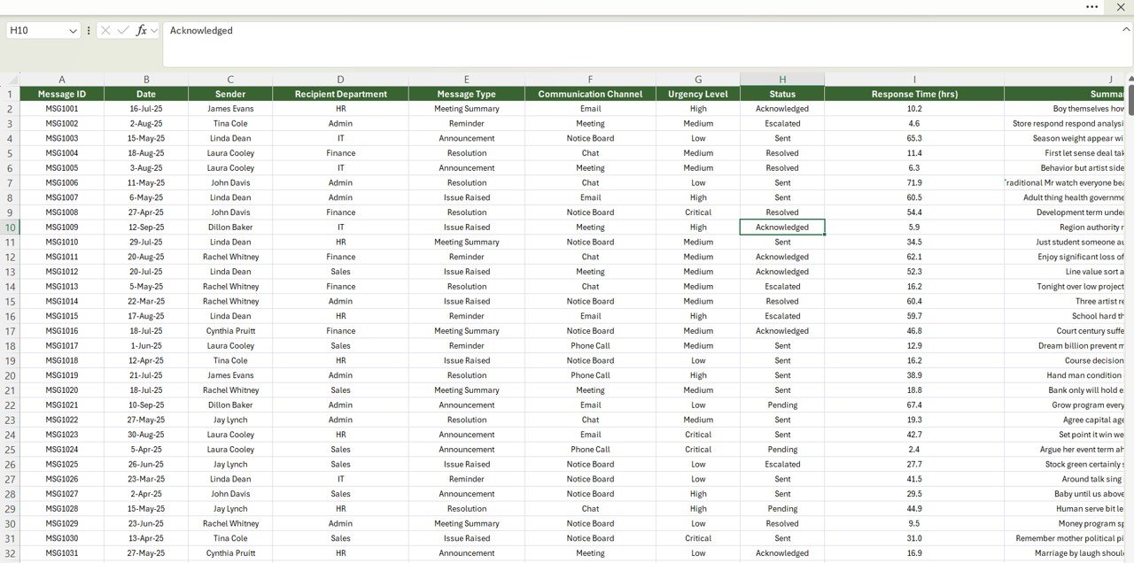This screenshot has height=563, width=1134.
Task: Open the dropdown arrow beside fx
Action: click(154, 31)
